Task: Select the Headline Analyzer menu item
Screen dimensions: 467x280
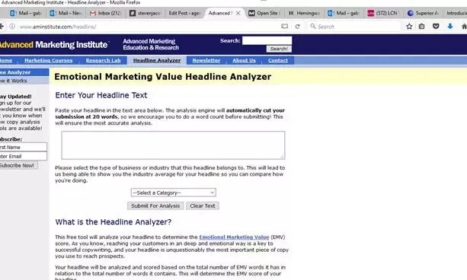Action: pyautogui.click(x=157, y=60)
